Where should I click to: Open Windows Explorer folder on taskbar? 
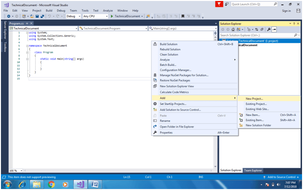[37, 185]
